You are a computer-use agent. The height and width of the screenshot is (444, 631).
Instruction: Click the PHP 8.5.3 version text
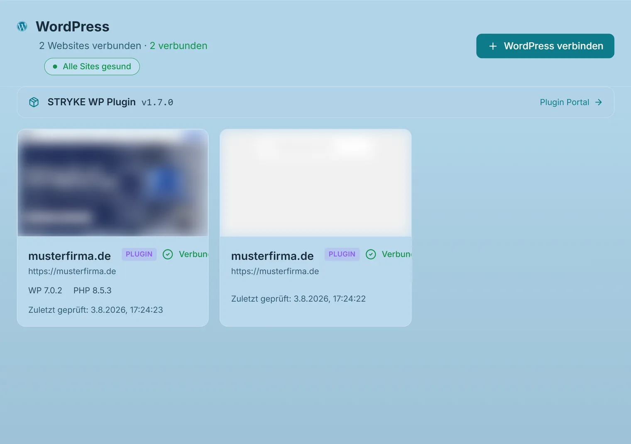point(93,290)
